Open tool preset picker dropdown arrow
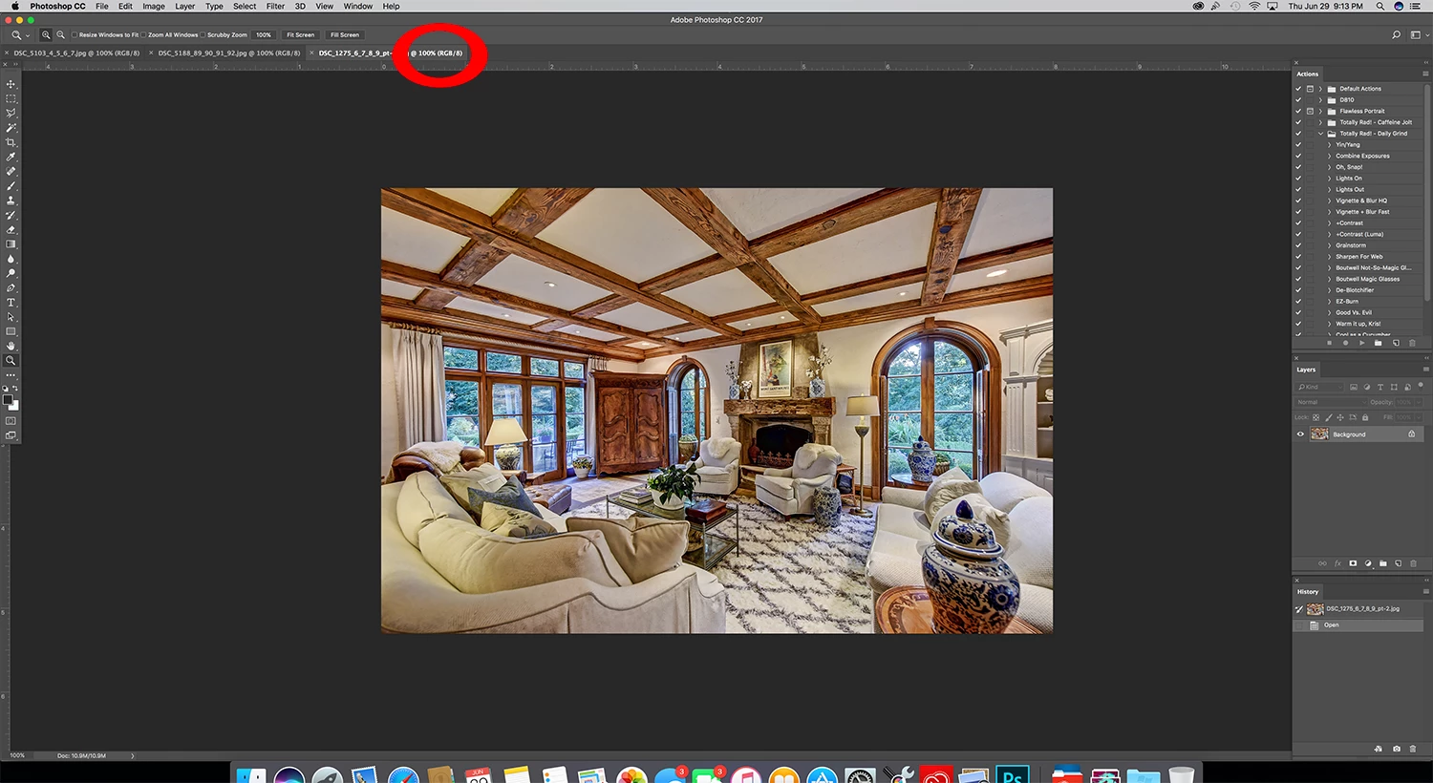Image resolution: width=1433 pixels, height=783 pixels. 28,35
